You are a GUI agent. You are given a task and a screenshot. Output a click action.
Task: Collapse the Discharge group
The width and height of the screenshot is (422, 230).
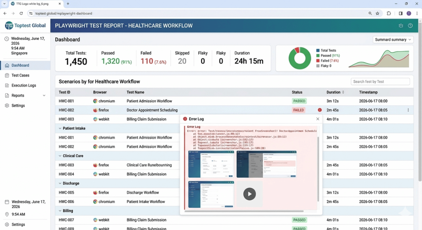click(x=60, y=184)
